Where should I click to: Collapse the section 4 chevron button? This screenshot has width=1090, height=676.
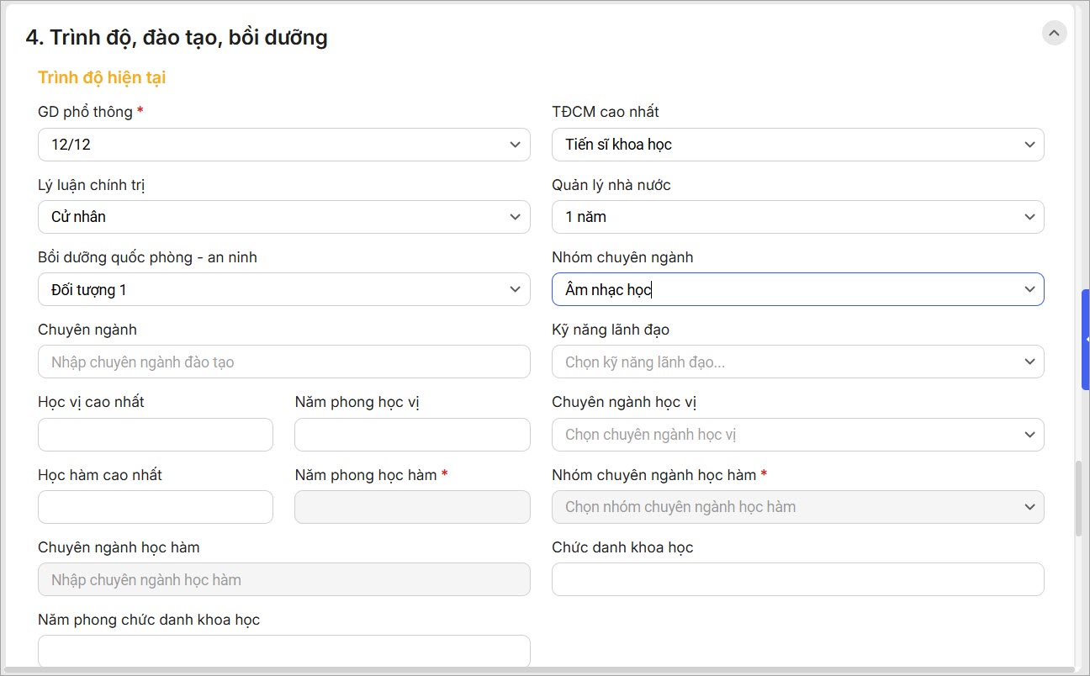coord(1054,34)
